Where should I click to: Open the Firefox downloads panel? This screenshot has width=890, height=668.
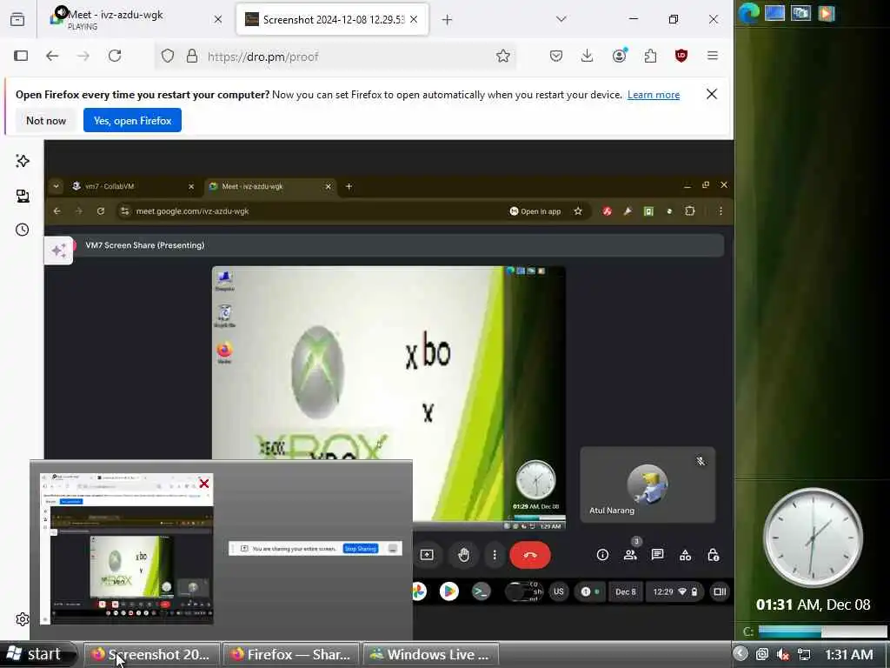coord(588,56)
